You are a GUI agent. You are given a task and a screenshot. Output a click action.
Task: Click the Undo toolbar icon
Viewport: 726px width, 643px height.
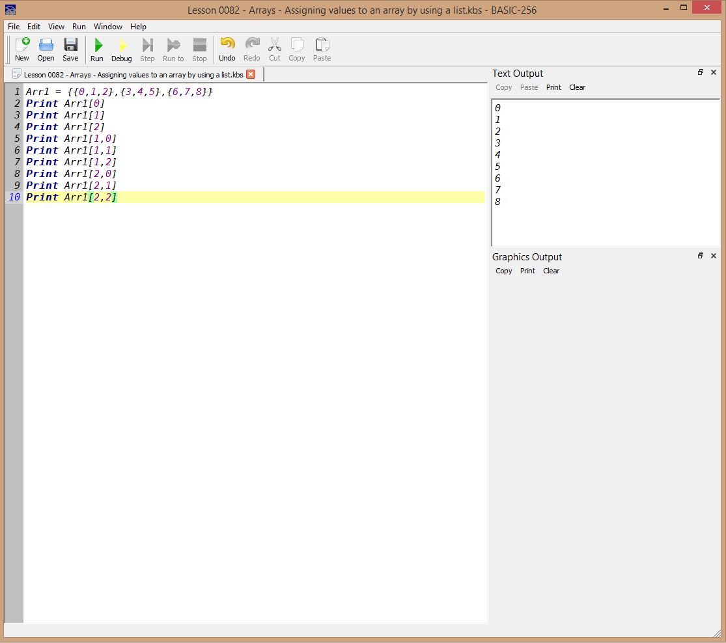227,49
